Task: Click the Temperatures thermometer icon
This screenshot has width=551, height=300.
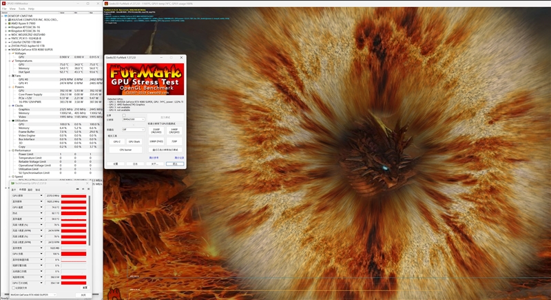Action: [x=13, y=61]
